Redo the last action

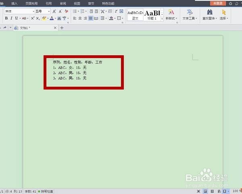[5, 27]
